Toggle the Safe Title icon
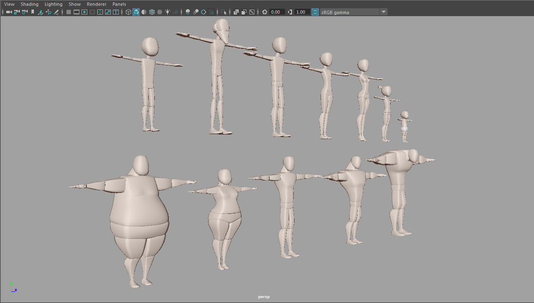Viewport: 534px width, 303px height. [116, 12]
